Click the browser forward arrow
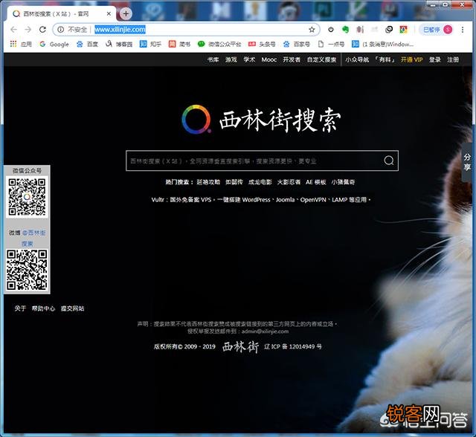 pos(28,30)
